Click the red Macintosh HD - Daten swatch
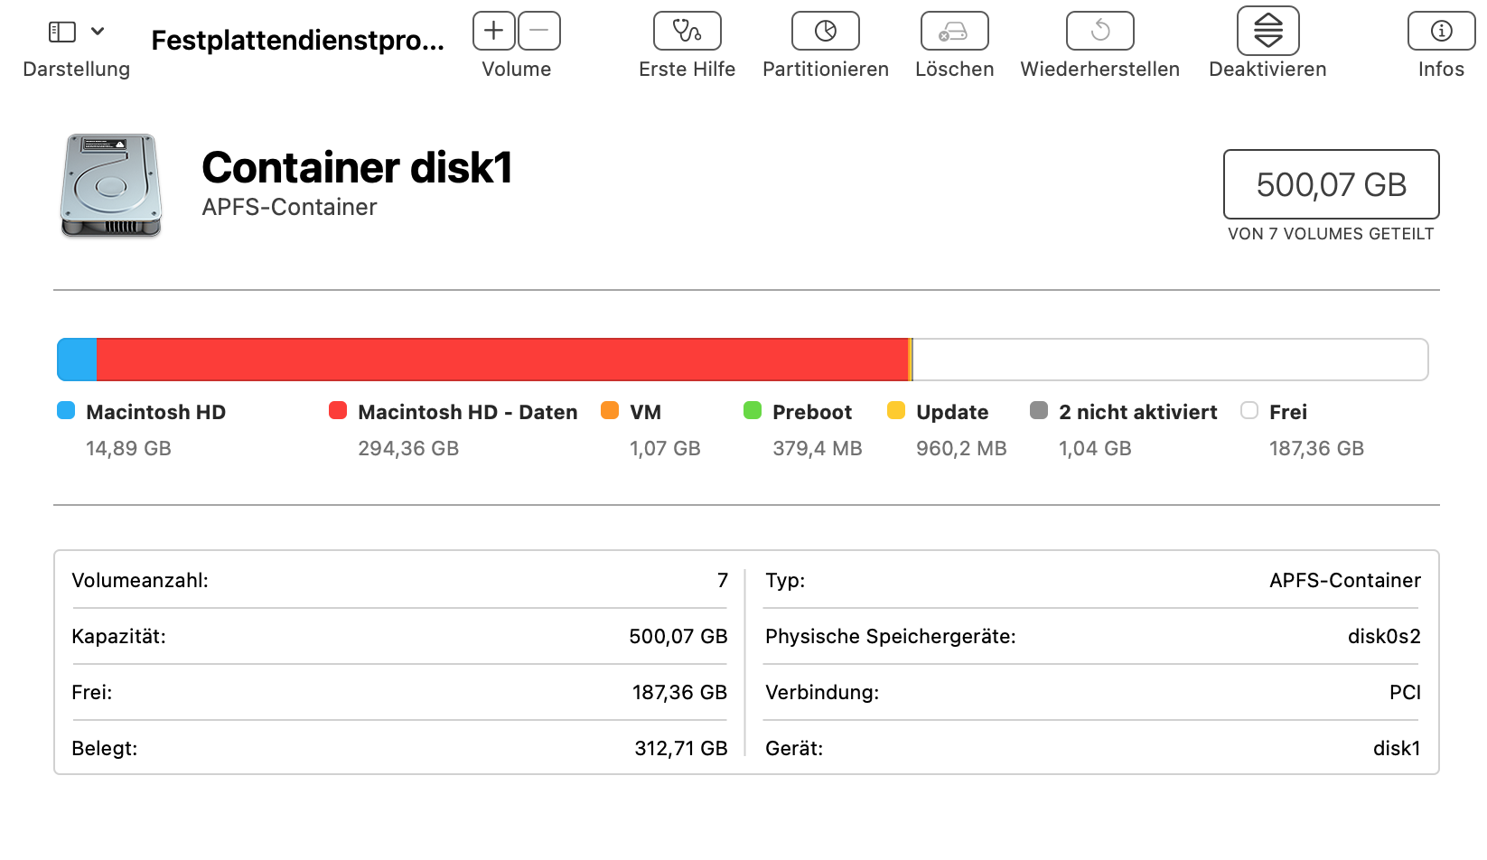 (338, 411)
